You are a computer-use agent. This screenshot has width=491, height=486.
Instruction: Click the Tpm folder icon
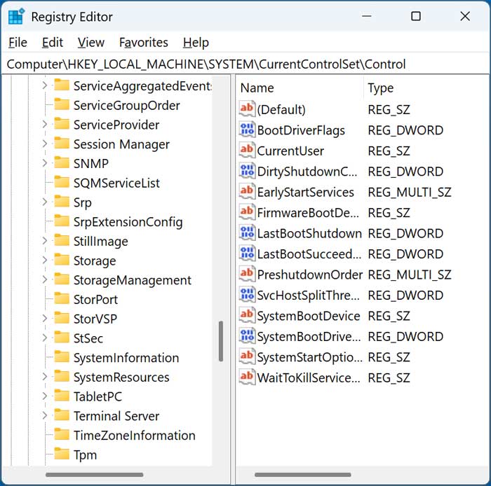62,454
